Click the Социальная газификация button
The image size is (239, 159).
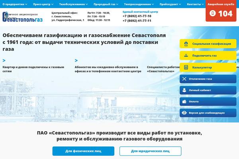[x=208, y=44]
